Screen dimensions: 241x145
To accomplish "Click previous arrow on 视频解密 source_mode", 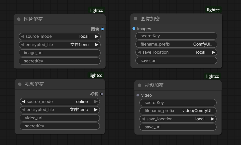I will [23, 102].
